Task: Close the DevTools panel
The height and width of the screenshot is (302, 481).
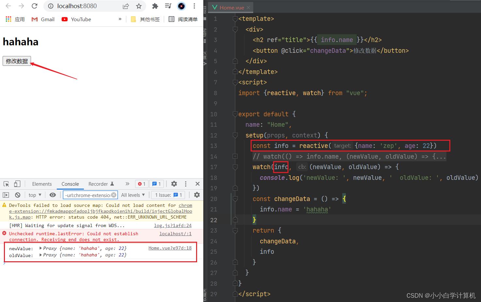Action: coord(197,184)
